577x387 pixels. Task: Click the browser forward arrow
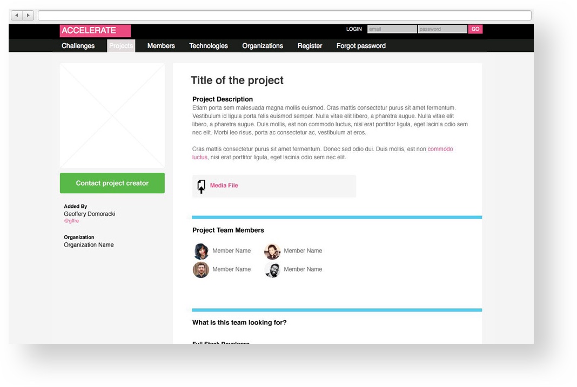[28, 15]
